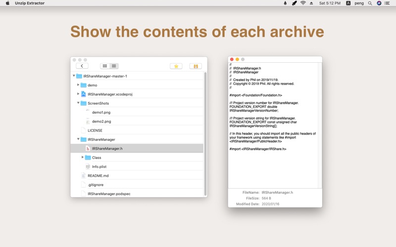
Task: Open the peng user menu
Action: [359, 3]
